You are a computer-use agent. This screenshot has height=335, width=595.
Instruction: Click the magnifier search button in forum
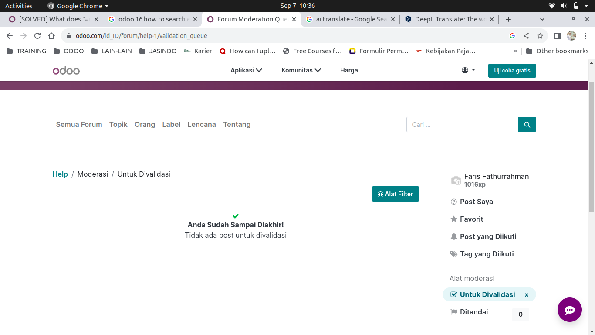[x=527, y=125]
